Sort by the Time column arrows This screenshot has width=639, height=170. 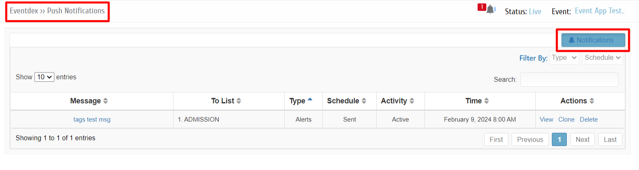[486, 101]
